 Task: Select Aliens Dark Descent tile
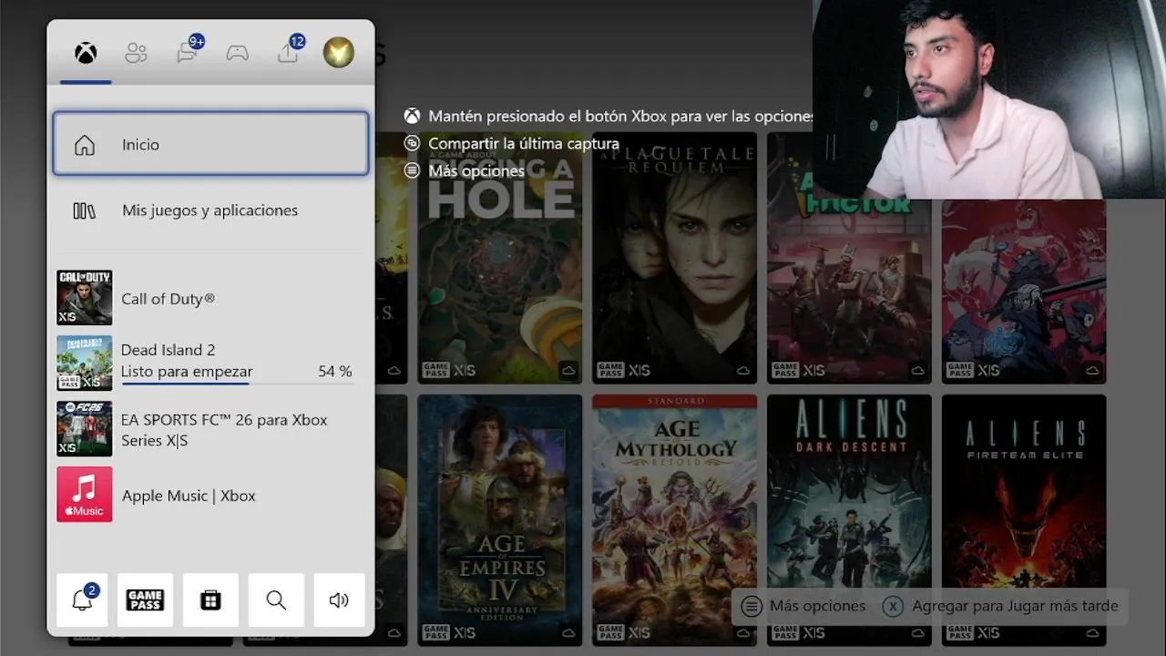(x=850, y=519)
